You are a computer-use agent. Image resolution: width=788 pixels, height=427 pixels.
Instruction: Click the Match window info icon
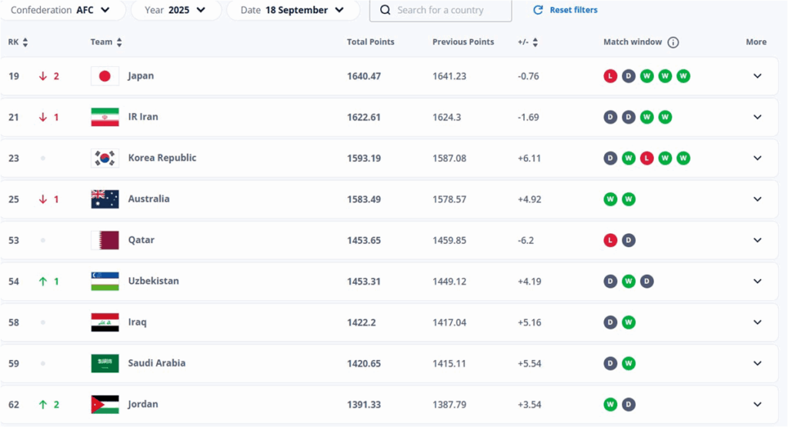(x=673, y=42)
